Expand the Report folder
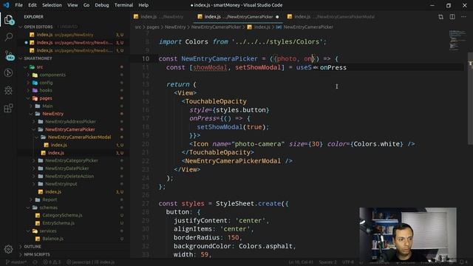 pyautogui.click(x=50, y=199)
